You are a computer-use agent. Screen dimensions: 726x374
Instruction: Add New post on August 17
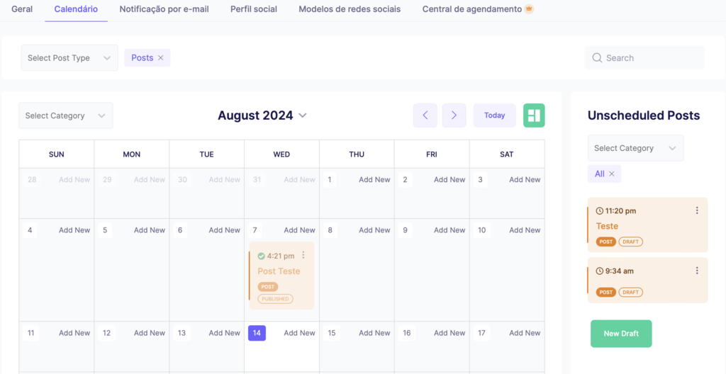[525, 333]
